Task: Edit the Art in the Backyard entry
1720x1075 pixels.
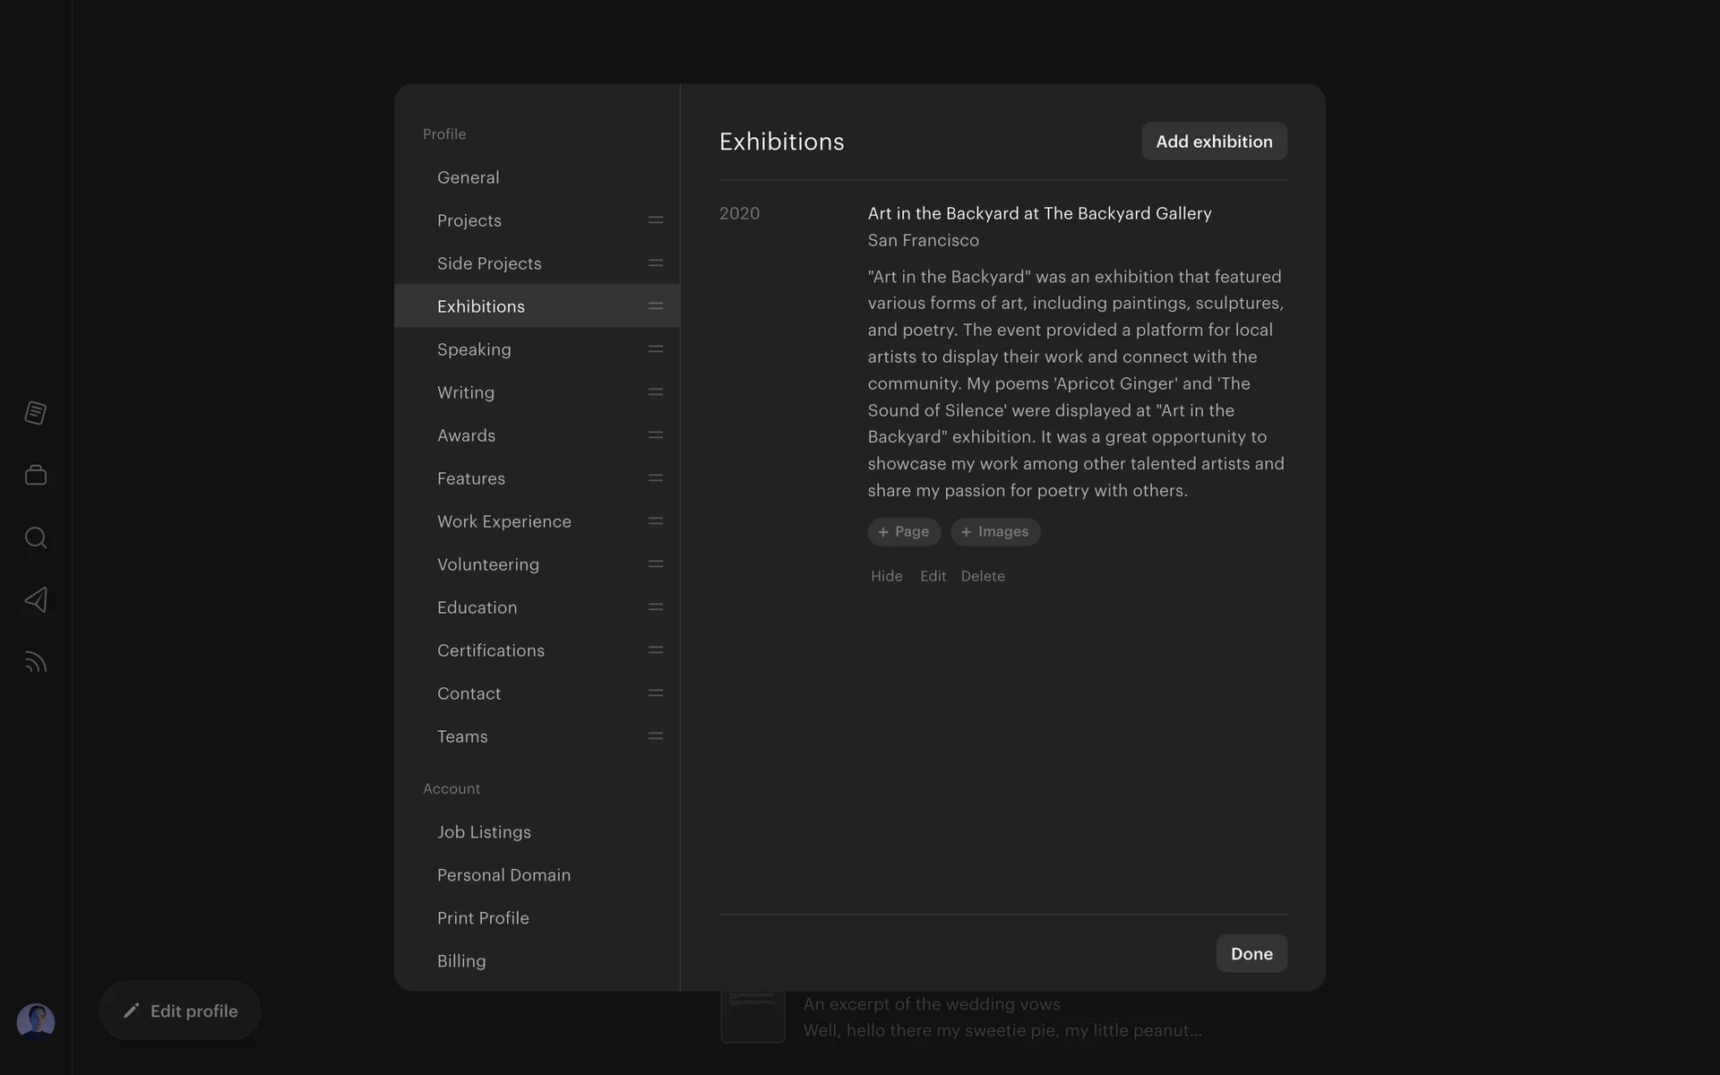Action: point(933,576)
